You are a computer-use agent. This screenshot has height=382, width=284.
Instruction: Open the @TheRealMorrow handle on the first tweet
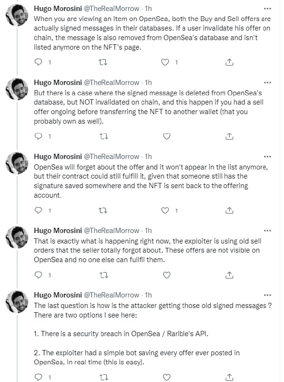(x=112, y=9)
